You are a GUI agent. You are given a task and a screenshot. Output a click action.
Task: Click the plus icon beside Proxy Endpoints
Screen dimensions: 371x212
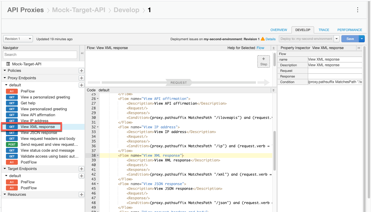pos(82,78)
